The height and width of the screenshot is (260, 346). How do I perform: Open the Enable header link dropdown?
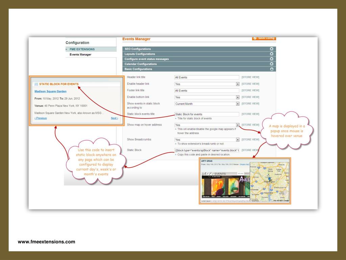click(x=207, y=84)
